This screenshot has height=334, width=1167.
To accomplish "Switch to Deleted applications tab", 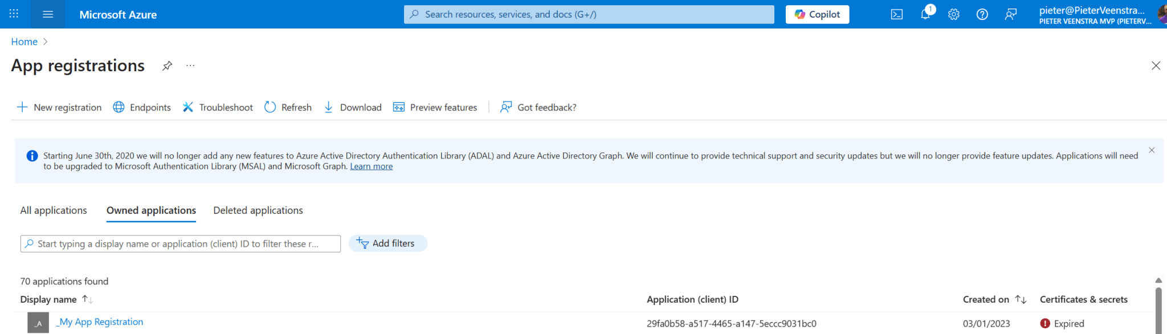I will [258, 210].
